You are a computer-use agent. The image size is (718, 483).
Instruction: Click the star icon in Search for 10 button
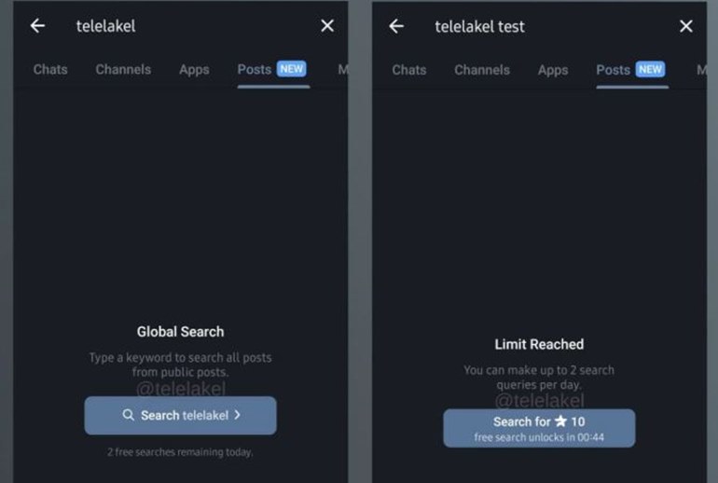[x=560, y=421]
